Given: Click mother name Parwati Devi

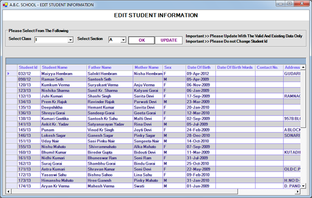Looking at the screenshot, I should [147, 101].
